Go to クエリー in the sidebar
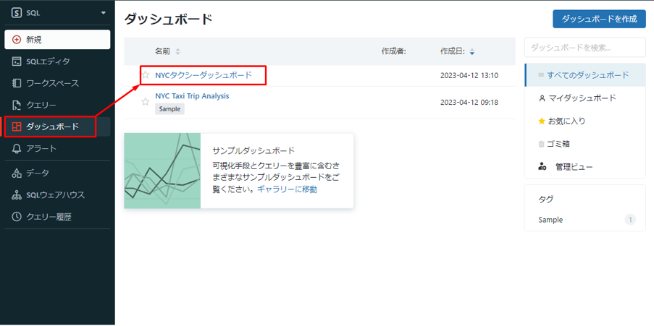The image size is (654, 326). click(x=57, y=105)
